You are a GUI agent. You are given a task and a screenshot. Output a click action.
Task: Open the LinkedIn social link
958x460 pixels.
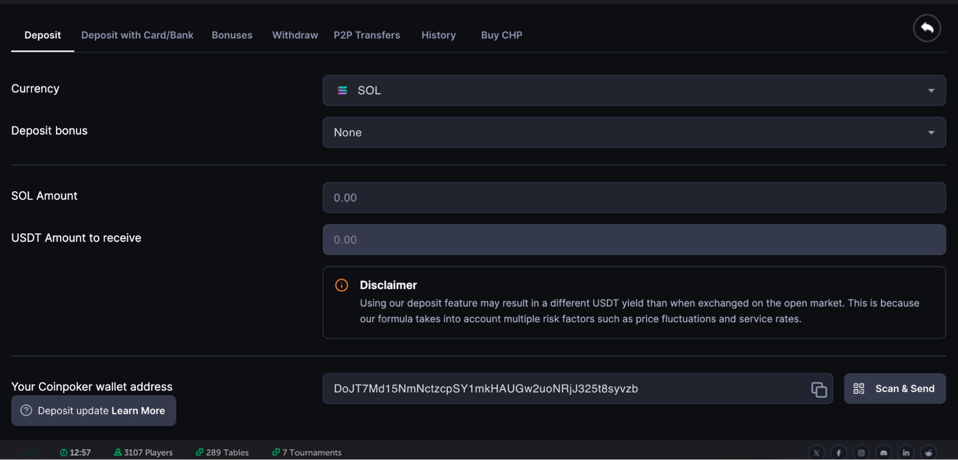click(x=906, y=453)
